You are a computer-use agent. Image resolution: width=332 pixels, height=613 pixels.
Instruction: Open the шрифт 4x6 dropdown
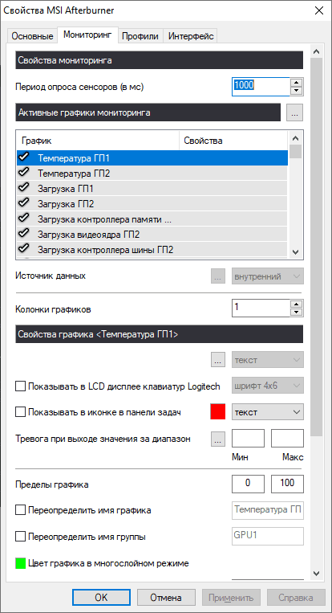268,386
